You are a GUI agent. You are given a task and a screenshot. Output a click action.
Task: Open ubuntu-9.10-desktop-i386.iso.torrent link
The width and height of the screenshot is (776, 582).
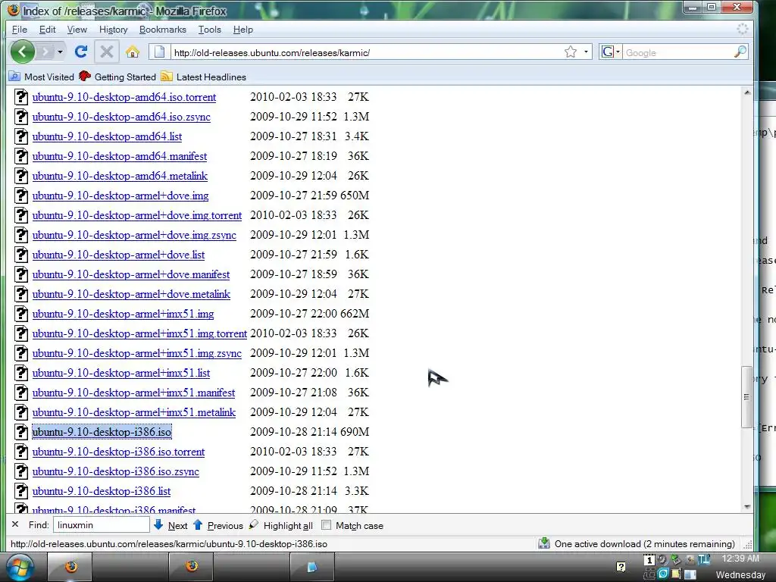118,452
